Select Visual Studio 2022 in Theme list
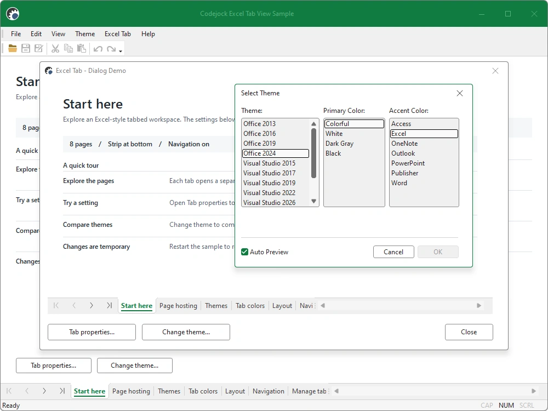 coord(276,192)
